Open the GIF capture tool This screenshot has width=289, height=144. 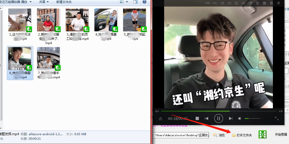(244, 3)
